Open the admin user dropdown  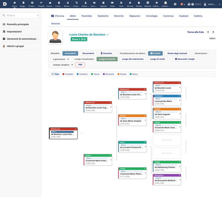click(212, 4)
